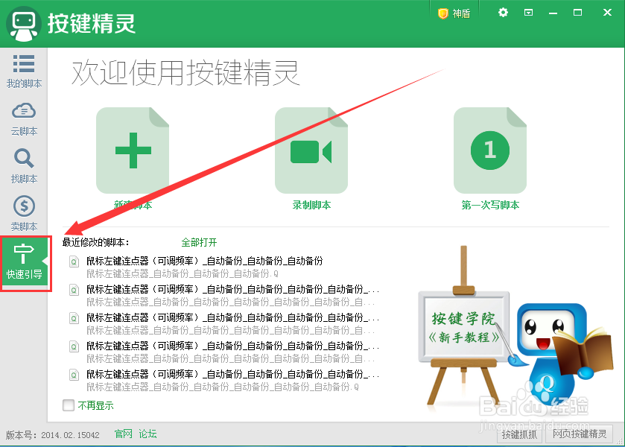Click the 第一次写脚本 label
625x447 pixels.
tap(490, 205)
